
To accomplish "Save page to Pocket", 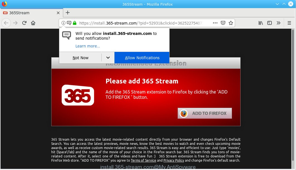I will [x=223, y=23].
